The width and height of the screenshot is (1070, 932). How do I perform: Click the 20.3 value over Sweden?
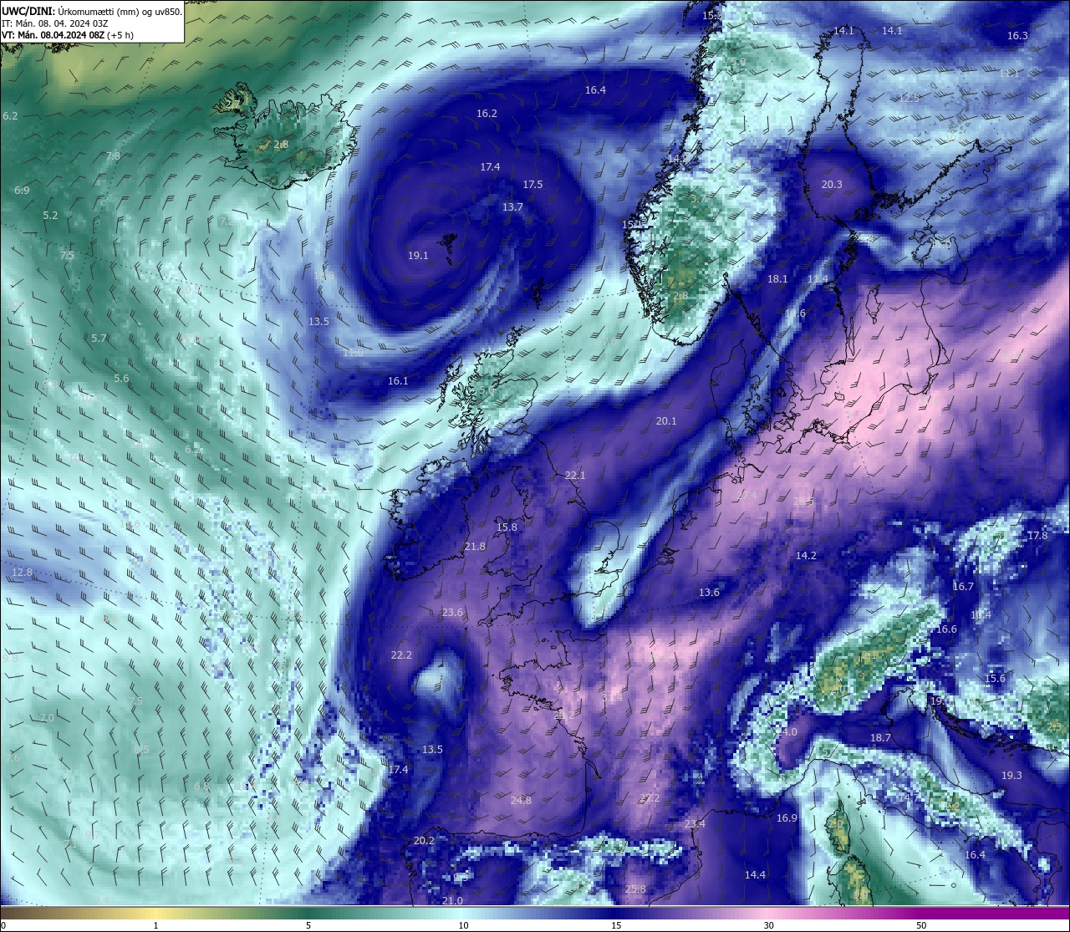coord(832,185)
